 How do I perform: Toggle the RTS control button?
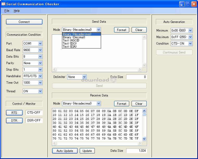[x=14, y=113]
